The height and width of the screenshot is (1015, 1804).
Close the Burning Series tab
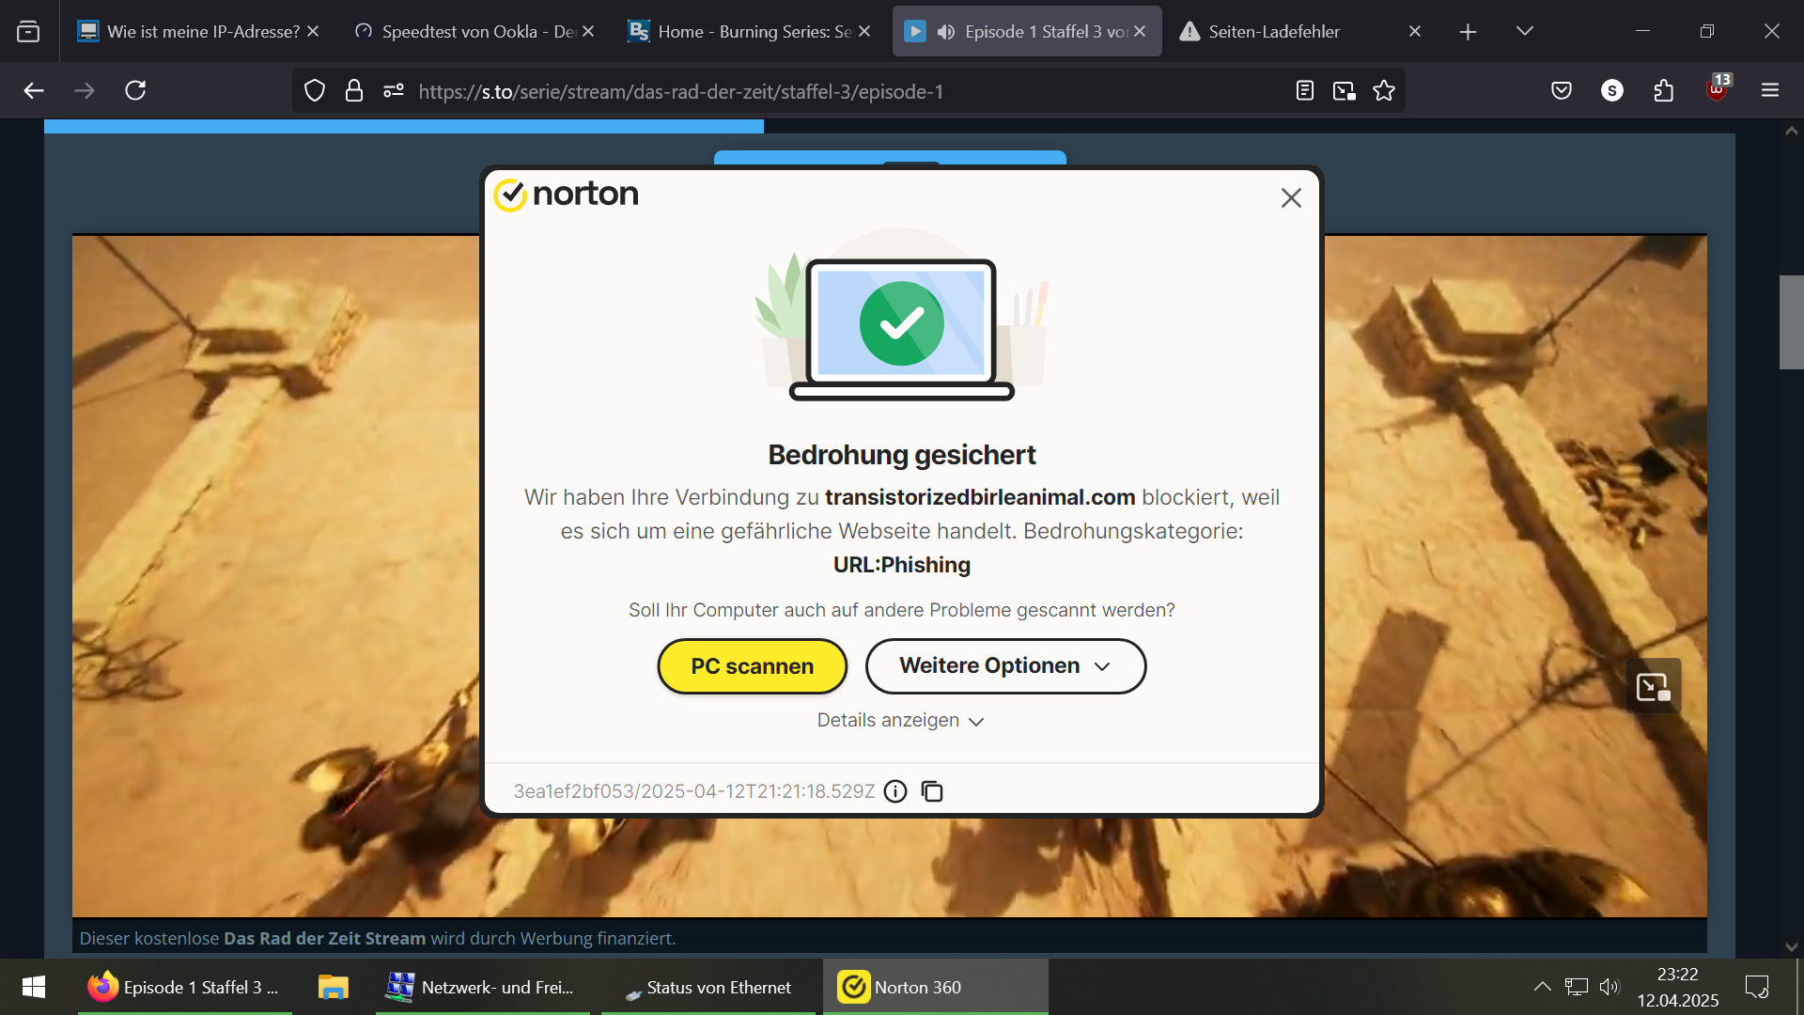coord(864,32)
